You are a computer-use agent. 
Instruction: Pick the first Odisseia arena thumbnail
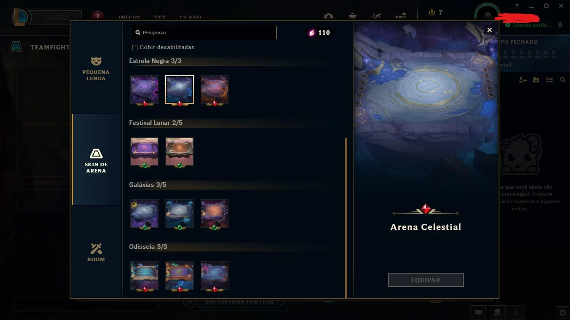coord(145,275)
